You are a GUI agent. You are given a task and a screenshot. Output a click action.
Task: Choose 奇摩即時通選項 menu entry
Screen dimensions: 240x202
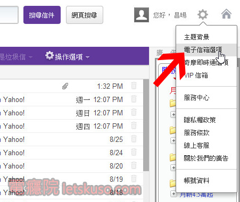pos(206,63)
